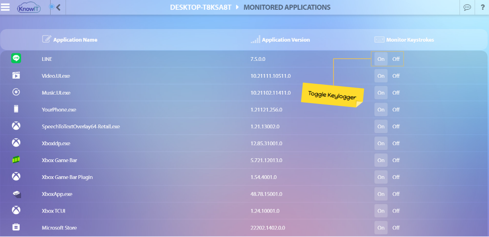
Task: Switch XboxApp.exe keystrokes On
Action: coord(381,194)
